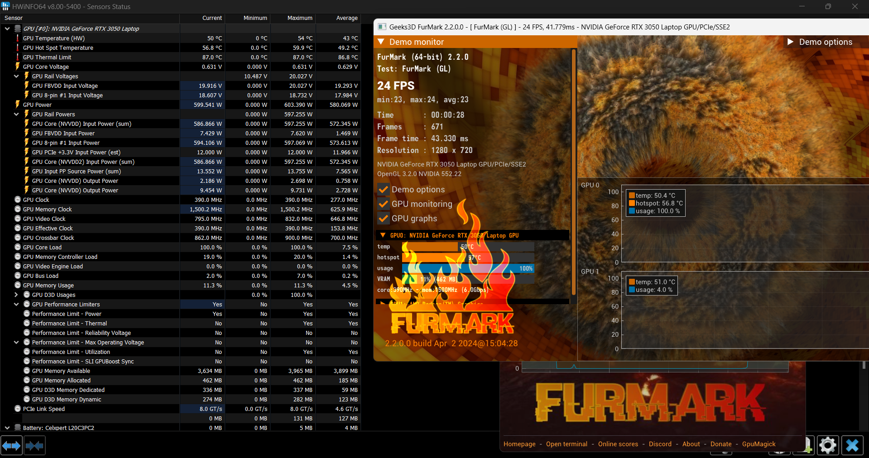Open the Discord link

(x=660, y=444)
